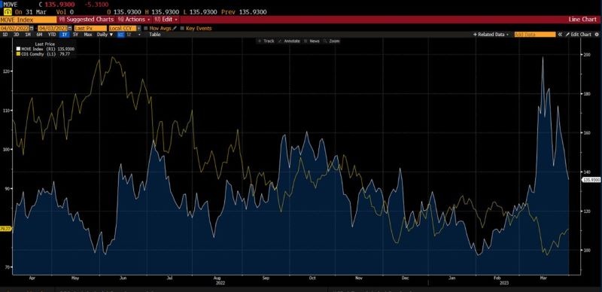Select the bar chart type icon beside Daily
Image resolution: width=602 pixels, height=292 pixels.
pyautogui.click(x=129, y=35)
